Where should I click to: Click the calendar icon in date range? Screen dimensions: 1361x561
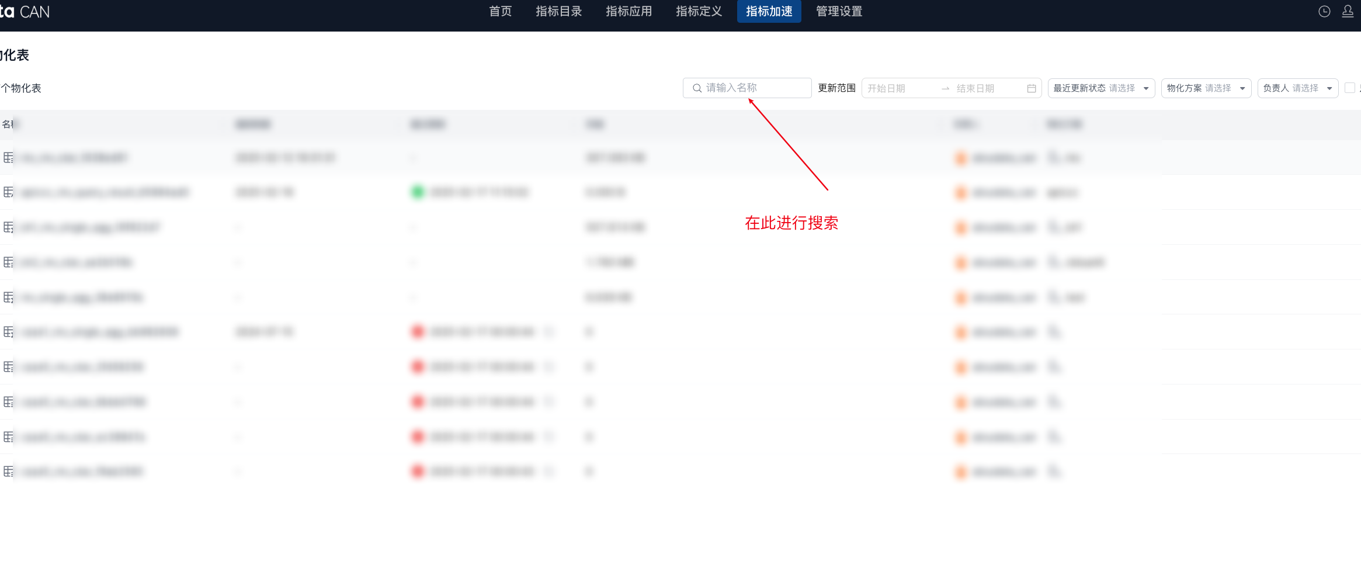pos(1032,88)
